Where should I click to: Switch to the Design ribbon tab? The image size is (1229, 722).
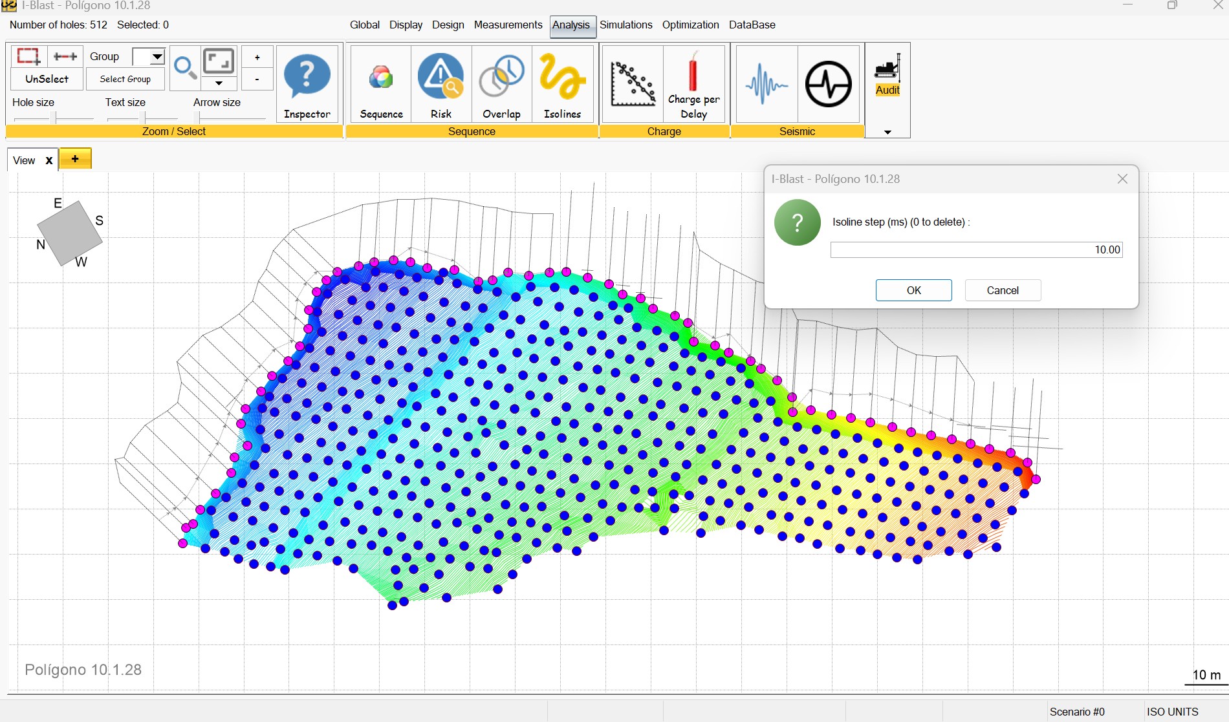(448, 25)
